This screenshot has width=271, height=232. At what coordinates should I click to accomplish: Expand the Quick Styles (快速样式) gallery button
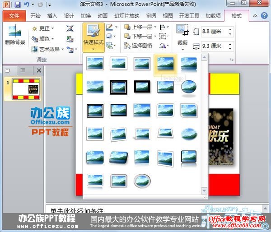click(93, 38)
